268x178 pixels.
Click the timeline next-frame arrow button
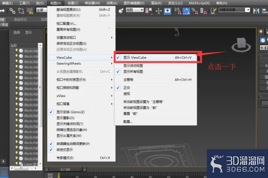coord(84,169)
